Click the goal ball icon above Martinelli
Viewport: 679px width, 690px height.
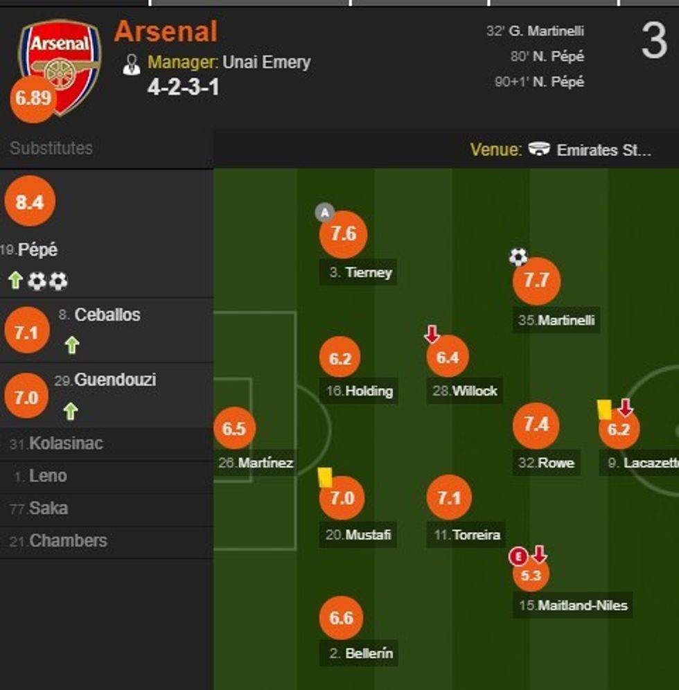(x=518, y=258)
